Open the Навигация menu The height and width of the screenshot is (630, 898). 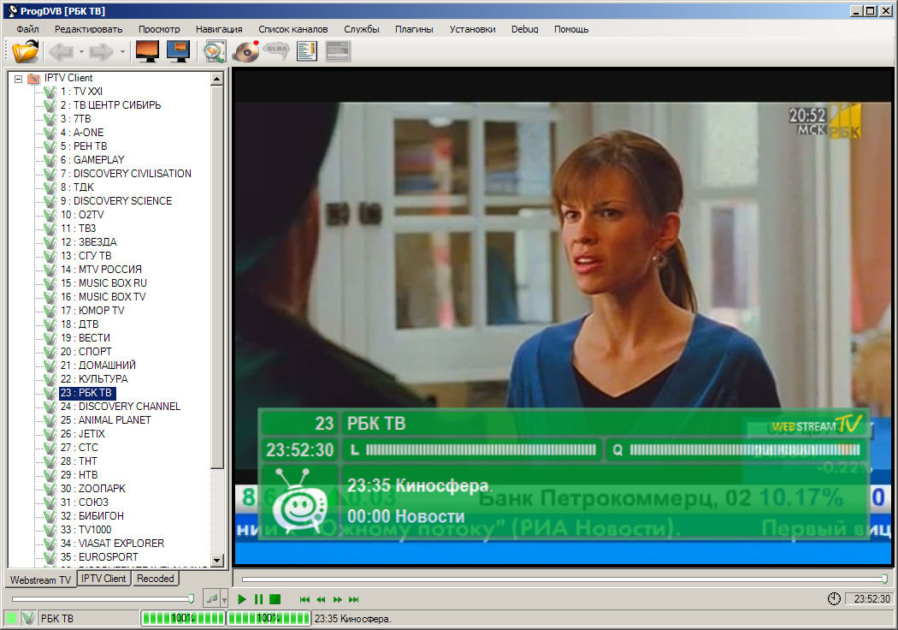tap(219, 29)
